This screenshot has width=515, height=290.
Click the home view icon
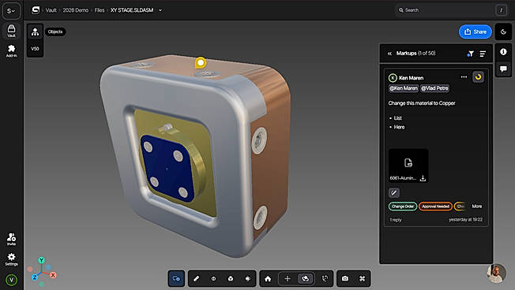coord(268,278)
